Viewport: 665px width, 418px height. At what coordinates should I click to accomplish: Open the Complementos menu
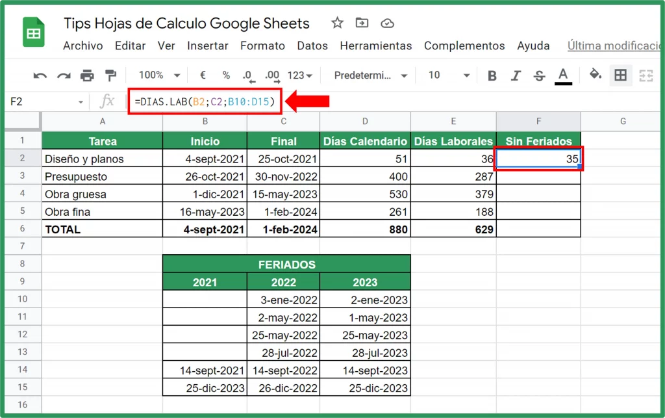coord(464,46)
